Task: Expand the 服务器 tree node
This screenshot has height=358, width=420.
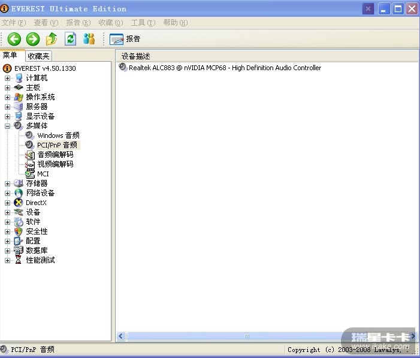Action: tap(8, 107)
